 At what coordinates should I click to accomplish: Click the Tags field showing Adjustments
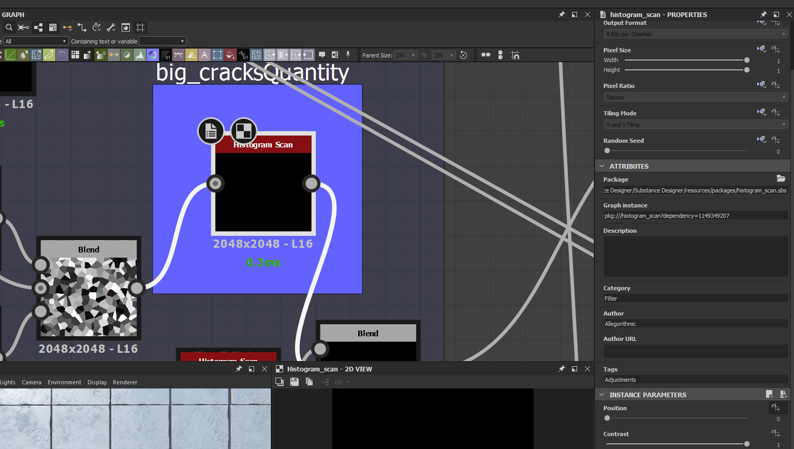(696, 380)
